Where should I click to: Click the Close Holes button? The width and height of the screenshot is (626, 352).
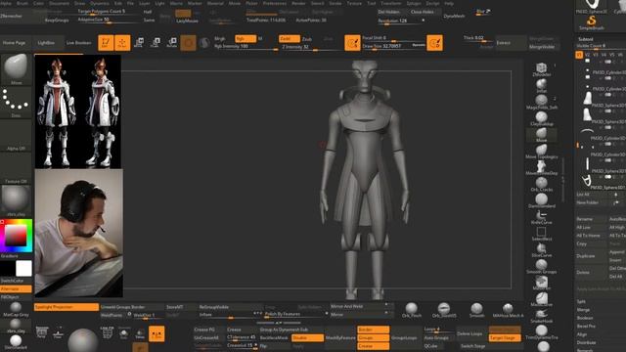coord(423,12)
